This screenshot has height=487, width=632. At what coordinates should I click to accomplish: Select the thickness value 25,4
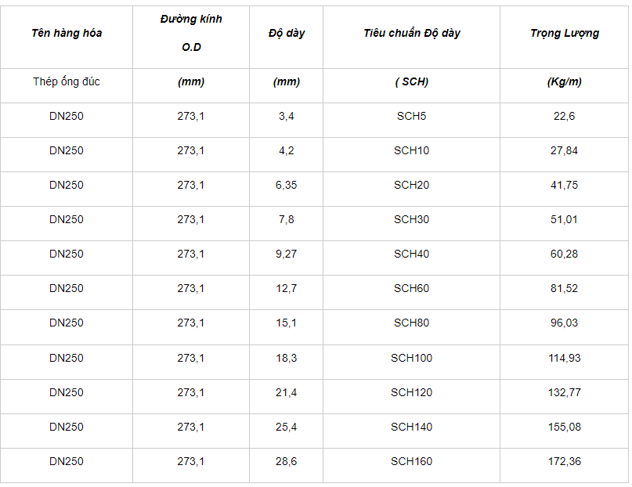(x=286, y=427)
